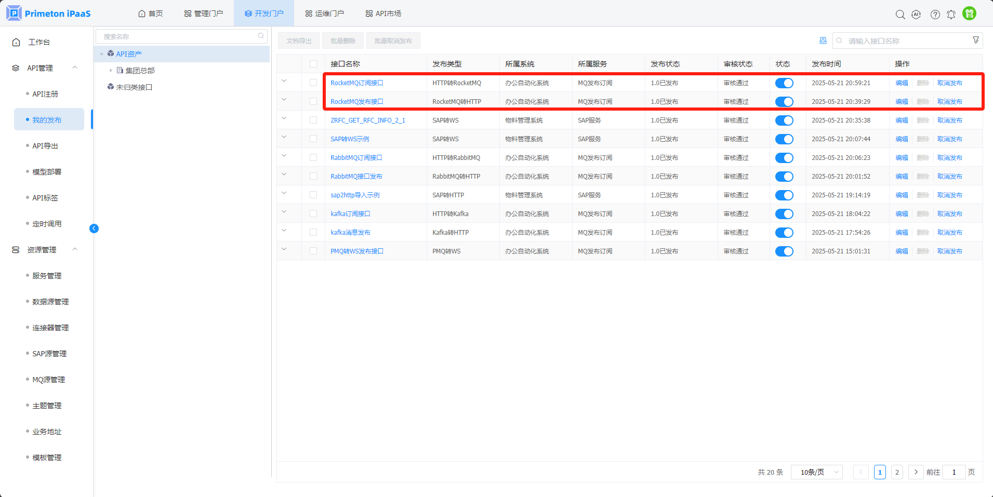Click 取消发布 for RabbitMQ订阅接口 row
993x497 pixels.
click(x=949, y=158)
